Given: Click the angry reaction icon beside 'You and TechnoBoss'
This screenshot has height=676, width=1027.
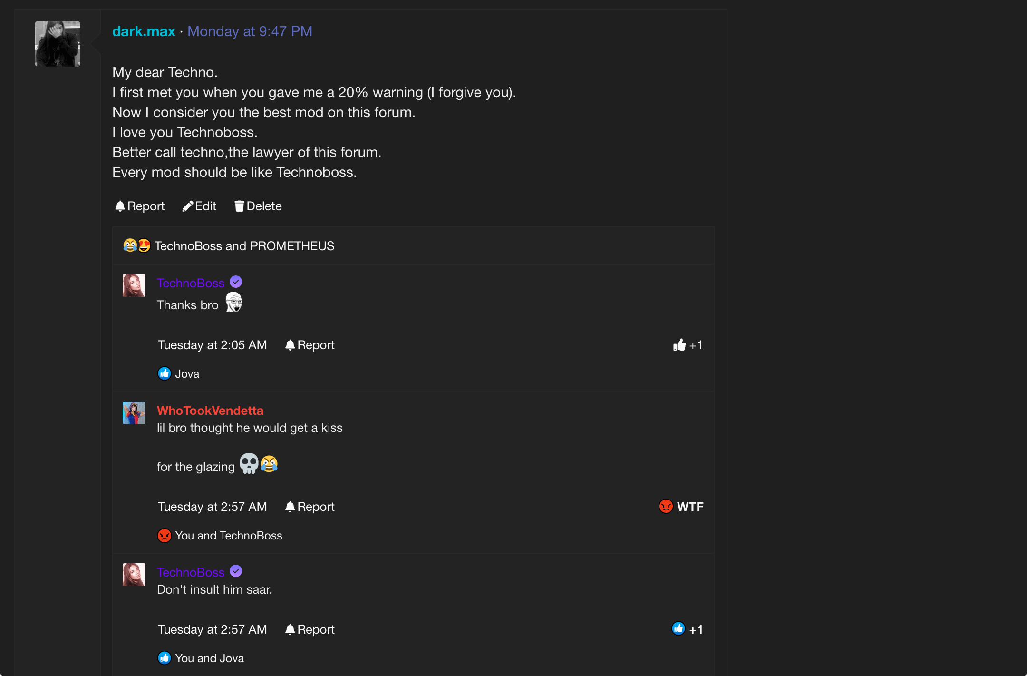Looking at the screenshot, I should 165,536.
